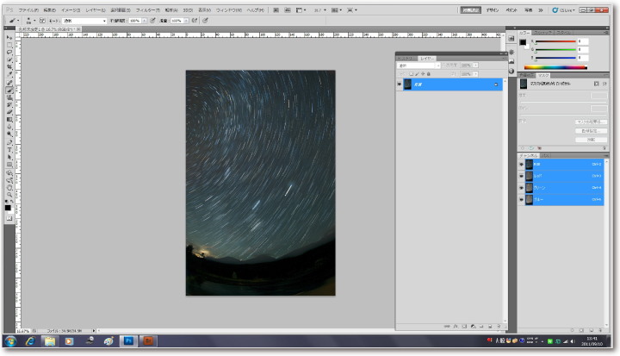
Task: Select the Horizontal Type tool
Action: 9,150
